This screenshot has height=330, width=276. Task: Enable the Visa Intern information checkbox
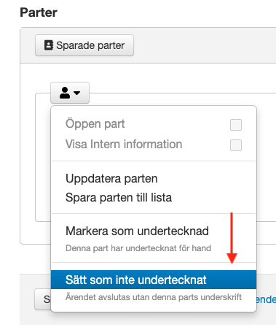pos(236,145)
